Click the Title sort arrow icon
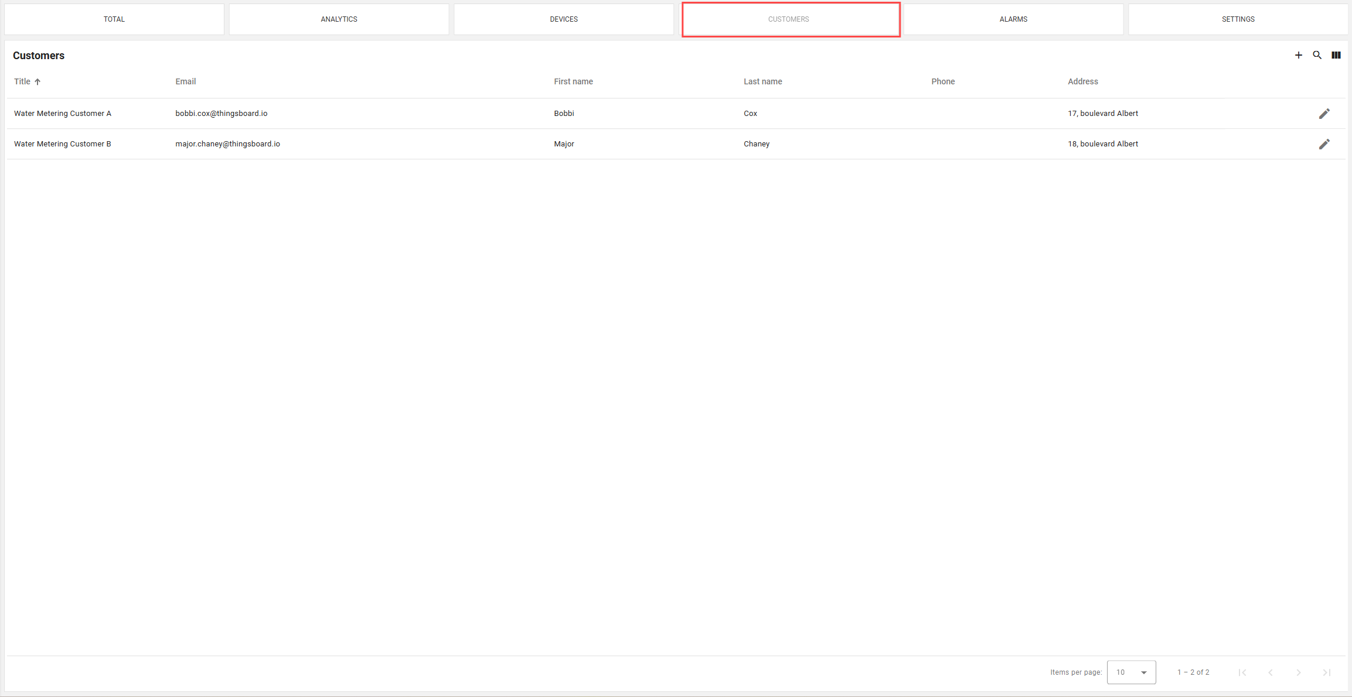1352x697 pixels. 38,82
